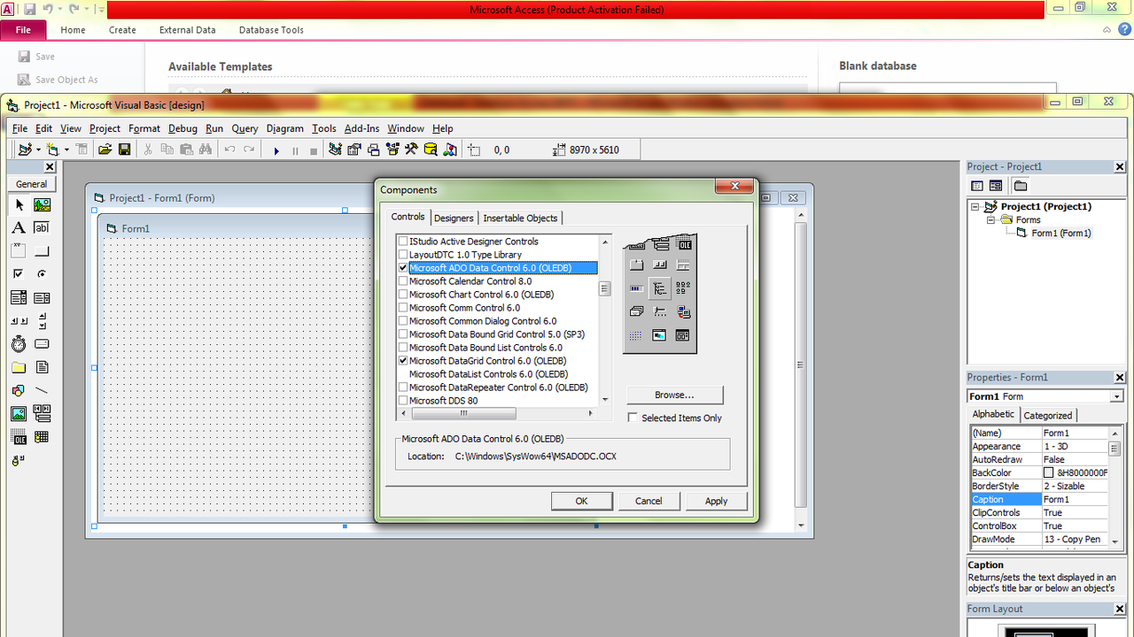The image size is (1134, 637).
Task: Click components list horizontal scrollbar thumb
Action: click(463, 413)
